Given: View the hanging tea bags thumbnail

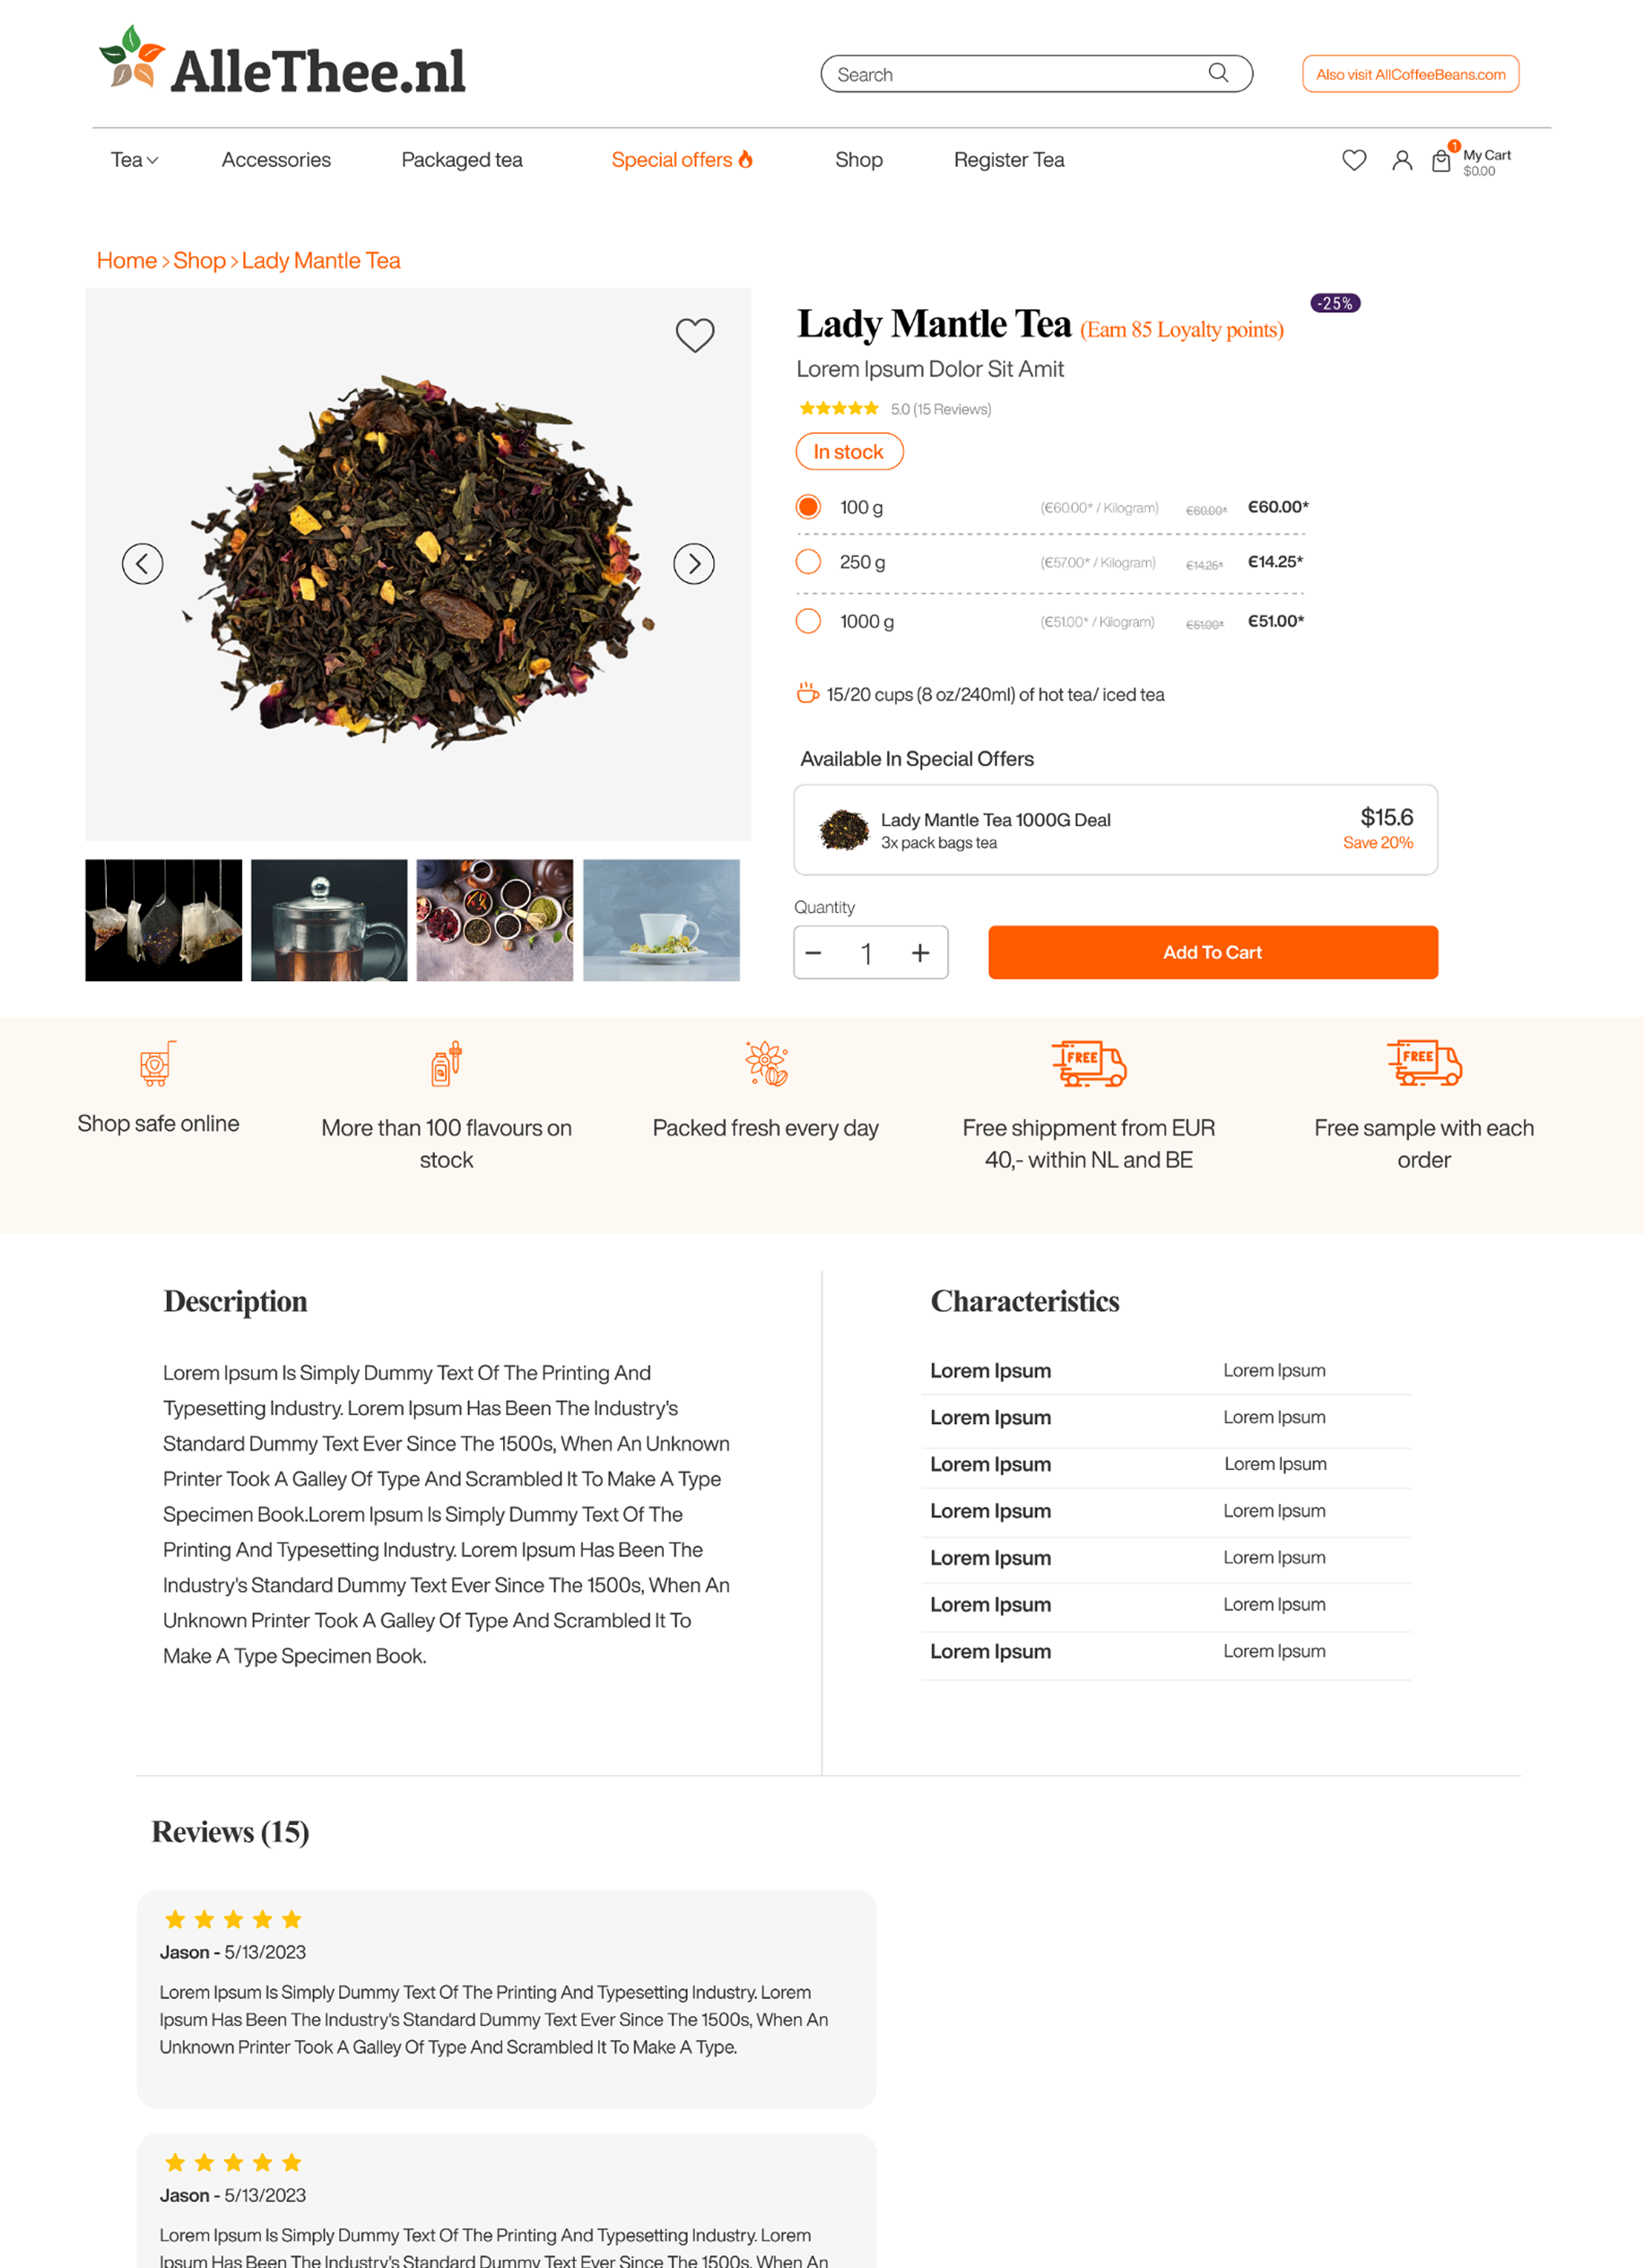Looking at the screenshot, I should [x=164, y=920].
